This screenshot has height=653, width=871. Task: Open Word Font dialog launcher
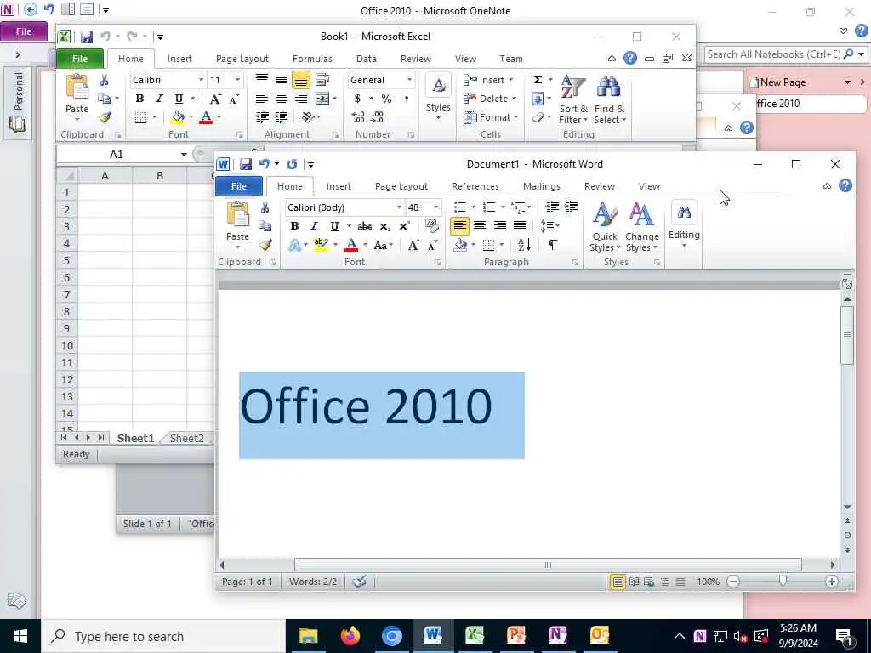(x=438, y=263)
